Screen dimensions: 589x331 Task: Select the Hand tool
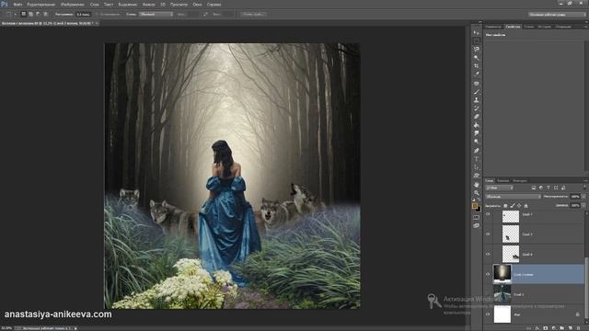(x=477, y=185)
